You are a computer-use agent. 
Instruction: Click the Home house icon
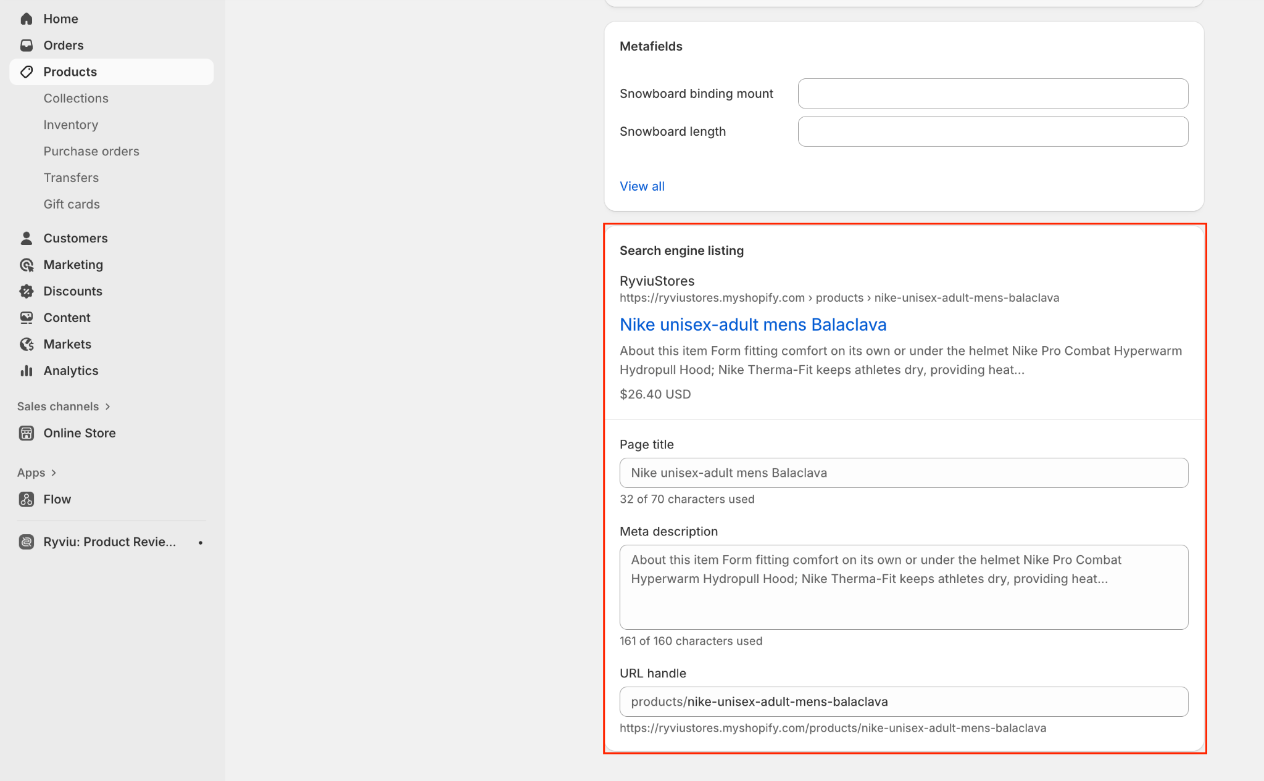click(x=26, y=19)
